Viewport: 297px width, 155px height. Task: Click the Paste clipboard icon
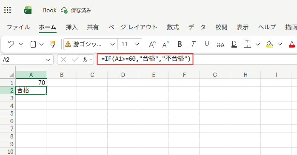[x=33, y=44]
